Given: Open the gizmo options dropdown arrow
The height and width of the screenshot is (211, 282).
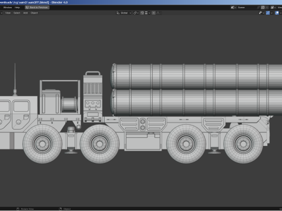Looking at the screenshot, I should tap(271, 13).
